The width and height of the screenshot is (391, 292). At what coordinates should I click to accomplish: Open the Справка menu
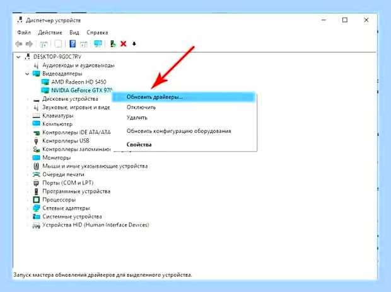point(97,33)
